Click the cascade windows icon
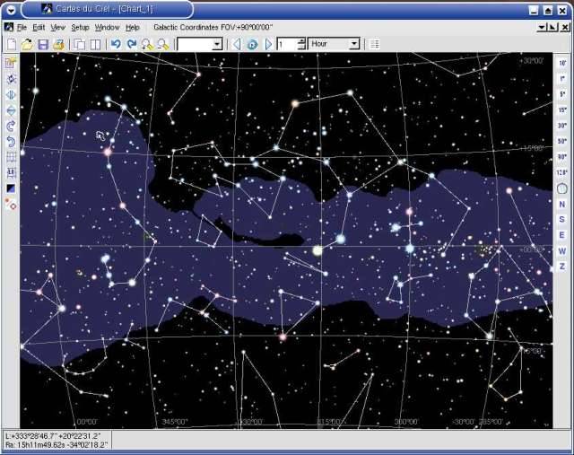Image resolution: width=574 pixels, height=455 pixels. pyautogui.click(x=79, y=45)
